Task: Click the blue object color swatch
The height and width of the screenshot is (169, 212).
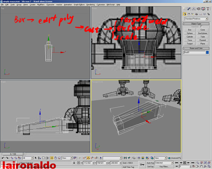Action: (207, 53)
